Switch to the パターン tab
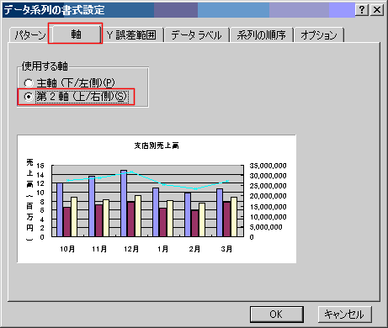The image size is (388, 328). [29, 35]
